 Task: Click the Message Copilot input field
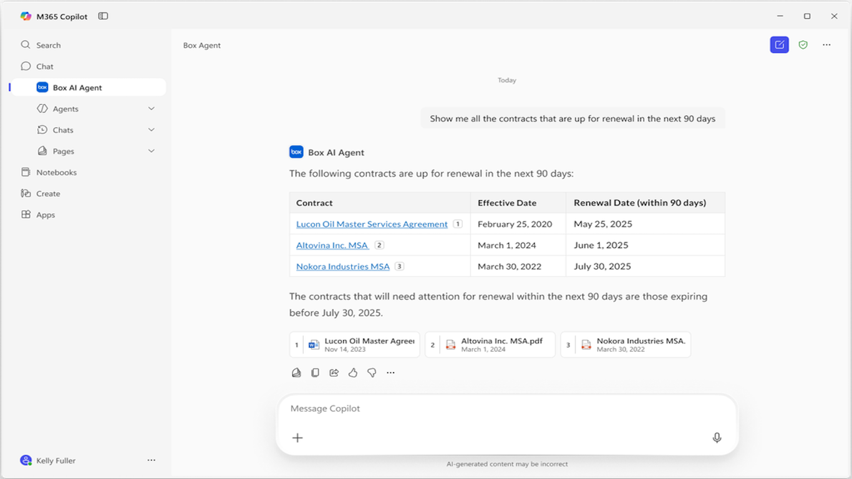coord(499,409)
